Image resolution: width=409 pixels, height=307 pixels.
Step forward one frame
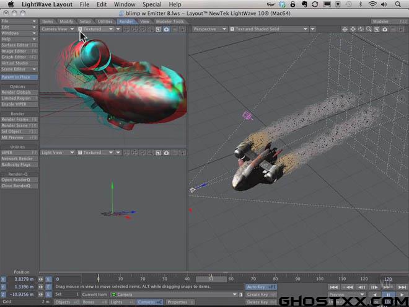[x=375, y=287]
